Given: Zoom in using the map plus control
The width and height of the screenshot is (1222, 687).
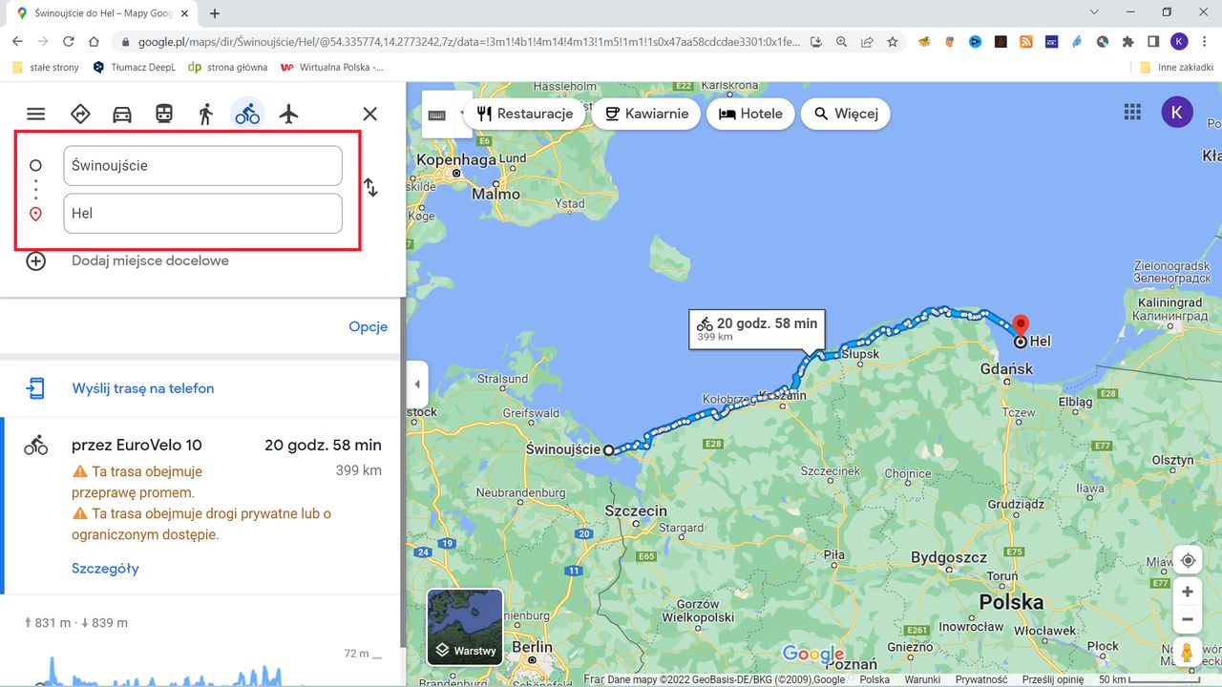Looking at the screenshot, I should [x=1187, y=591].
